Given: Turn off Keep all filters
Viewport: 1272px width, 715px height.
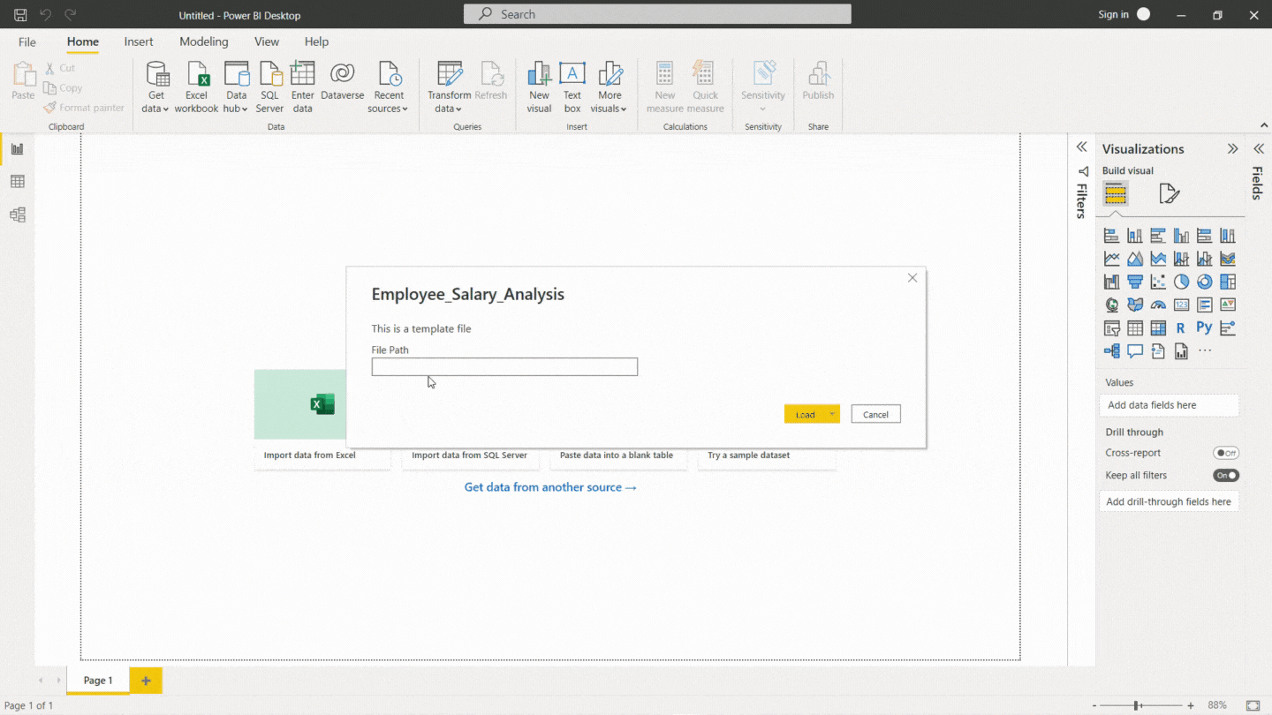Looking at the screenshot, I should [1225, 475].
